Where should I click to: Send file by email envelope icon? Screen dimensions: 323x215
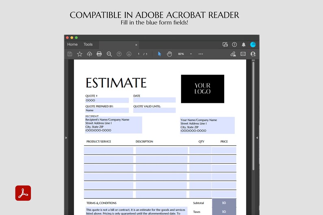(243, 54)
